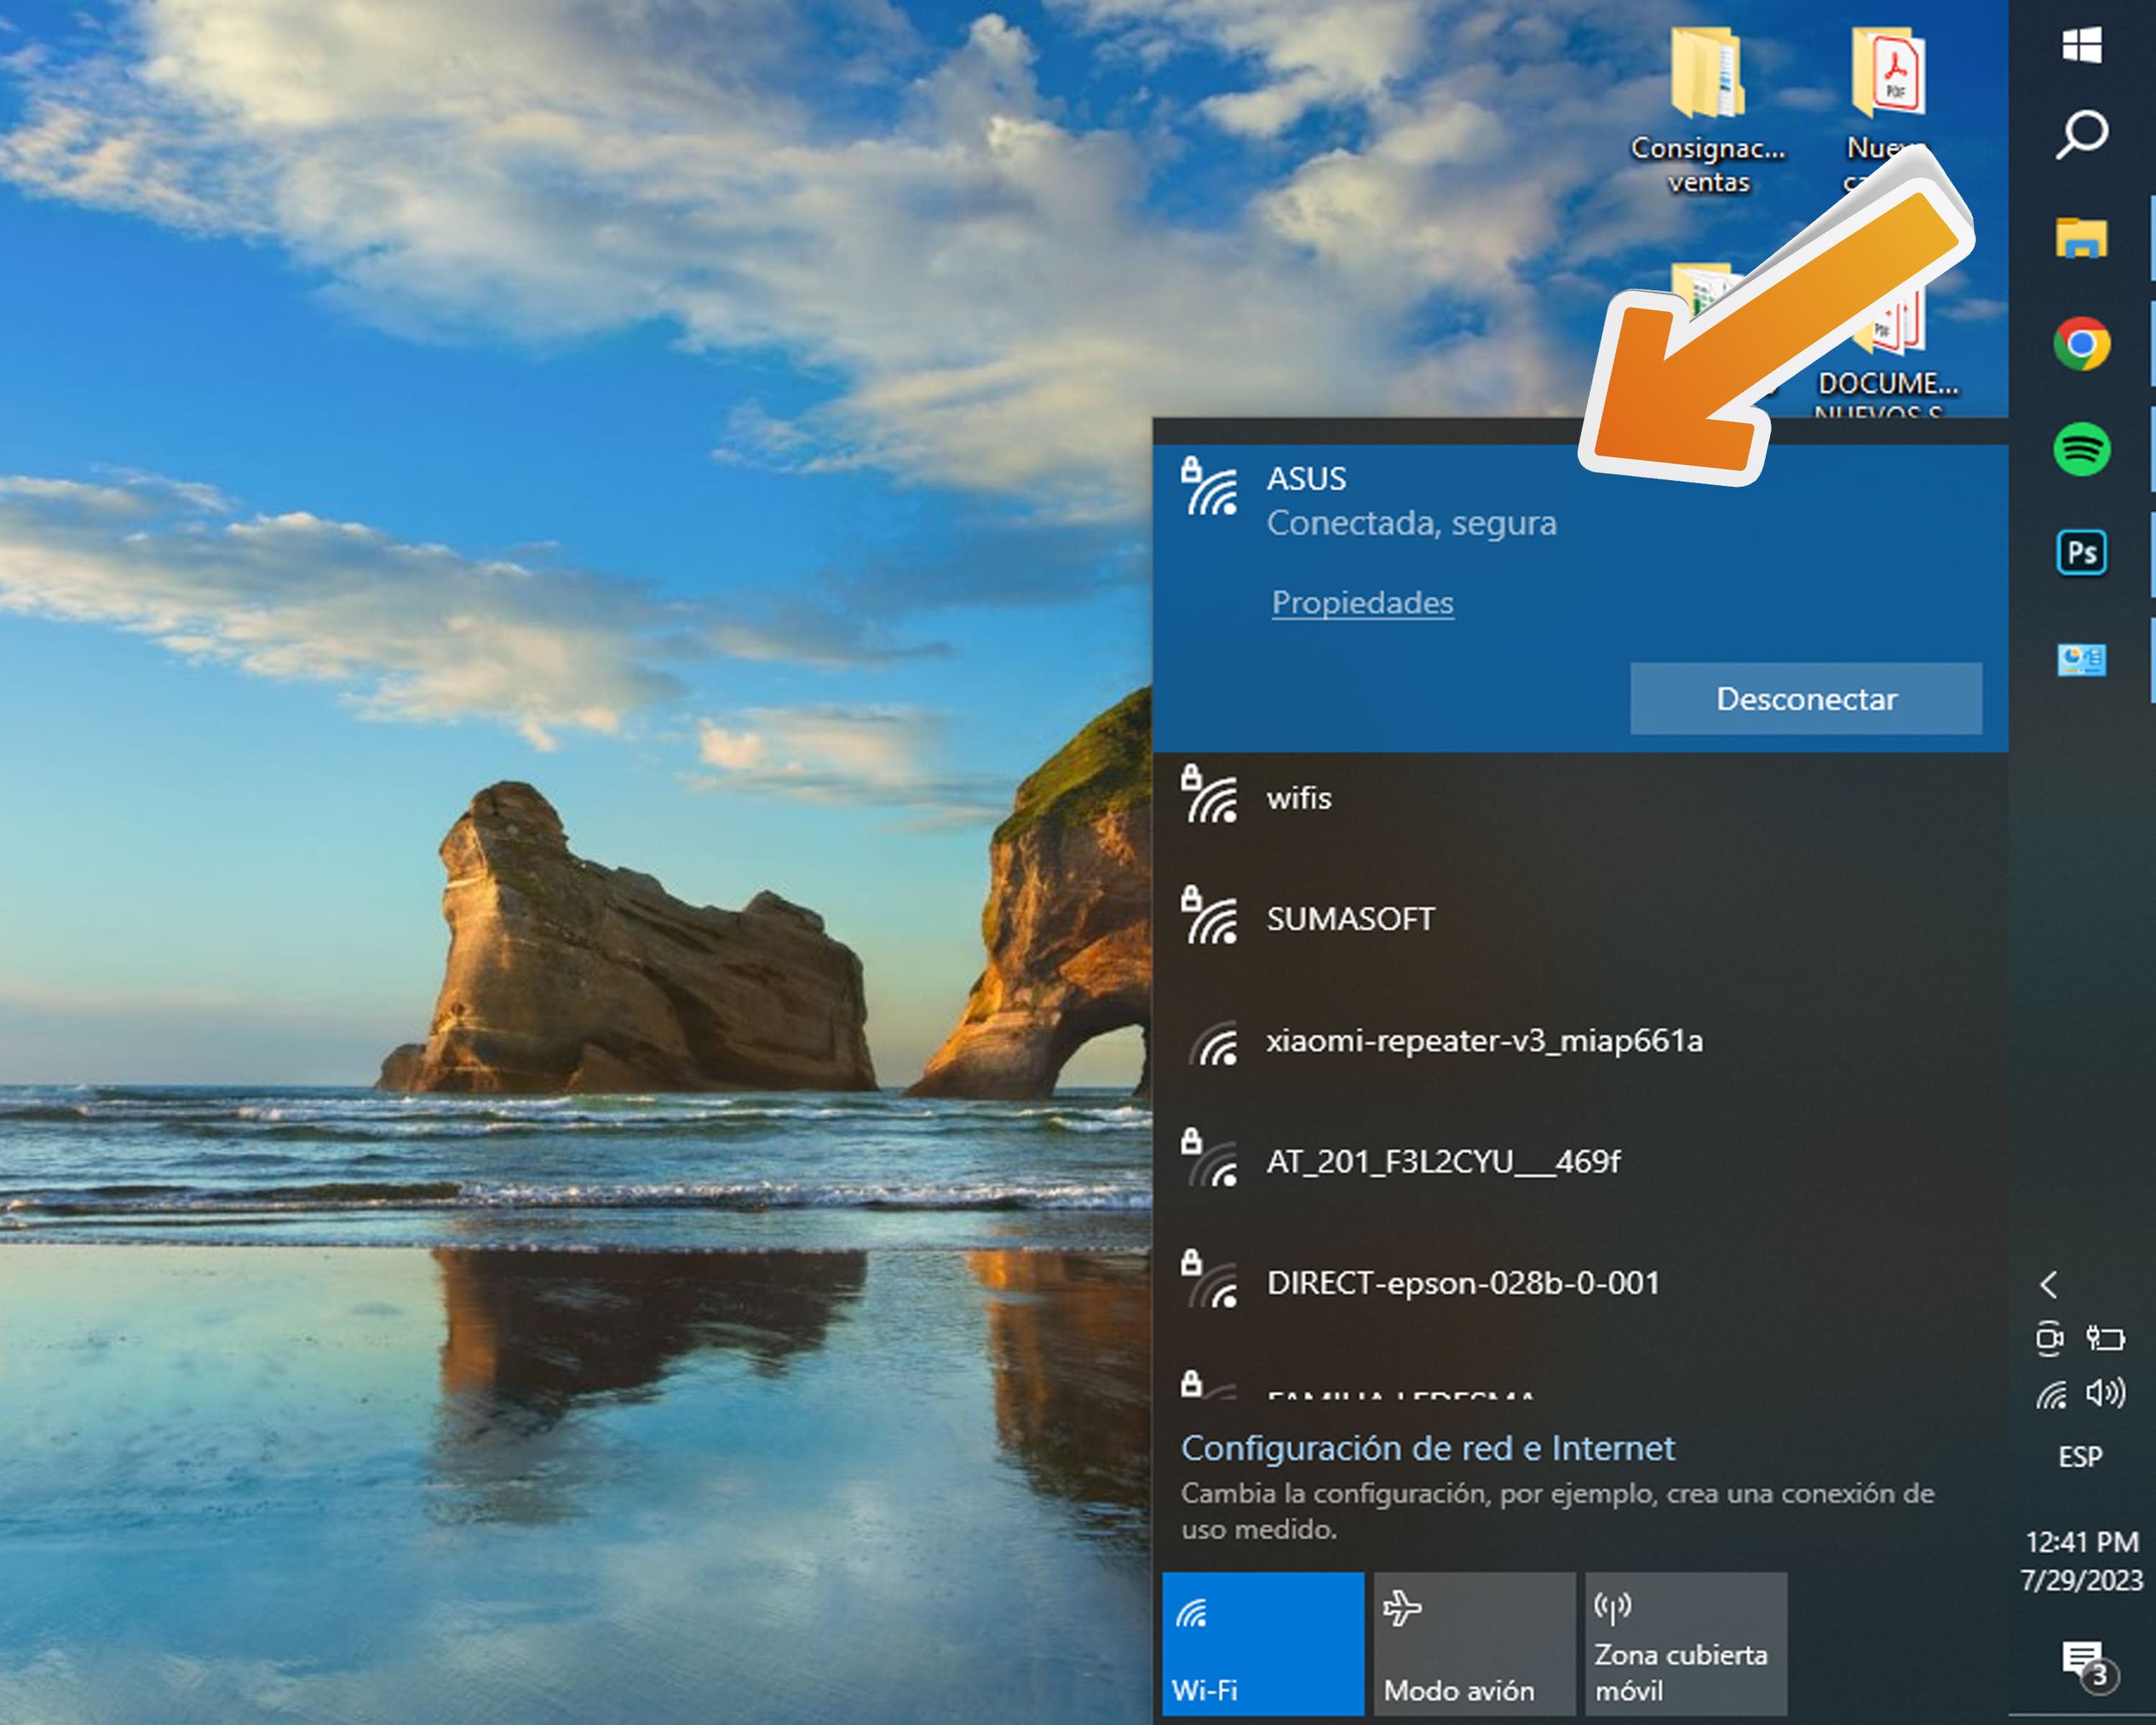Open the Windows Start menu

tap(2082, 45)
